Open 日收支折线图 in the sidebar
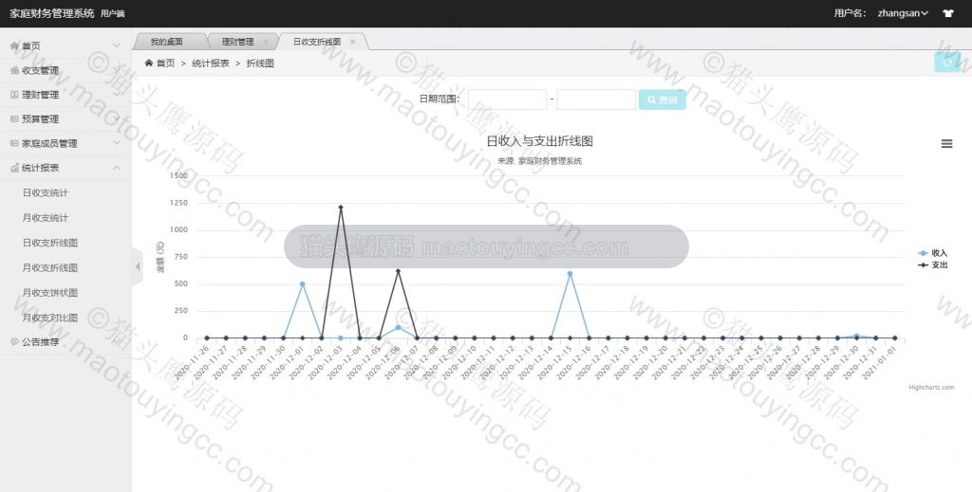Screen dimensions: 972x492 [50, 243]
